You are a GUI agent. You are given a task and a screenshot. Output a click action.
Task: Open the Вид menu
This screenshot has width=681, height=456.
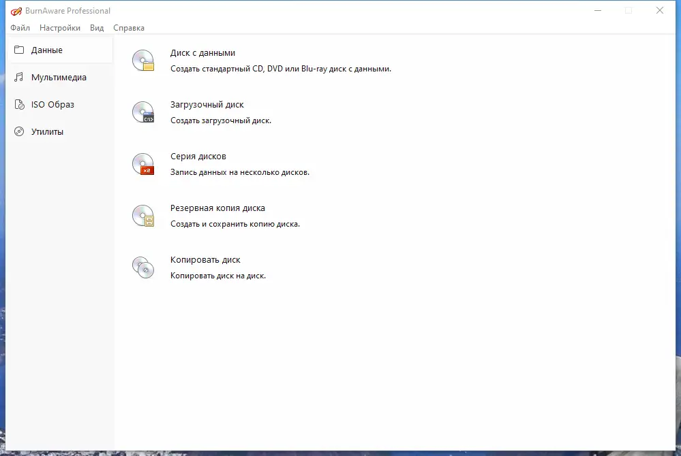coord(96,28)
